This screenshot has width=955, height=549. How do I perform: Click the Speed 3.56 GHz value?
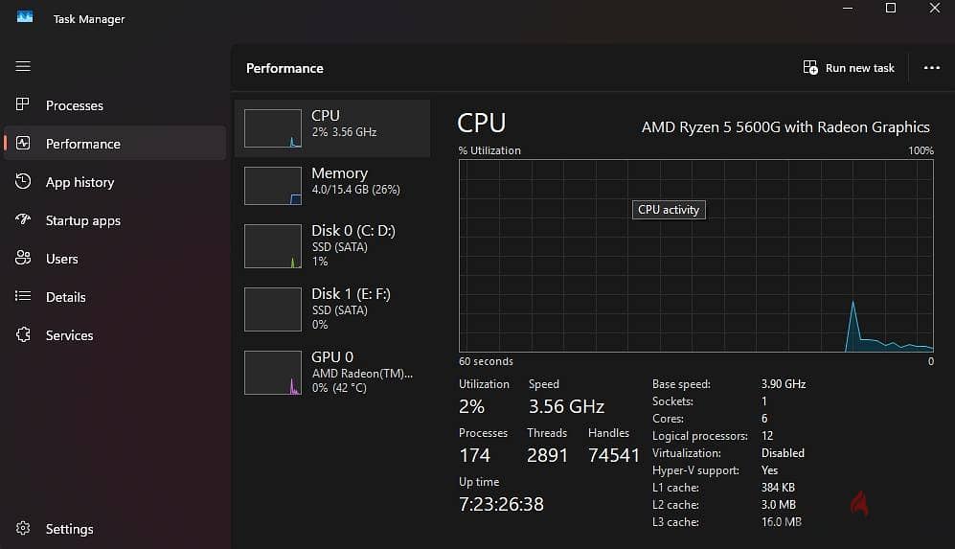click(566, 406)
